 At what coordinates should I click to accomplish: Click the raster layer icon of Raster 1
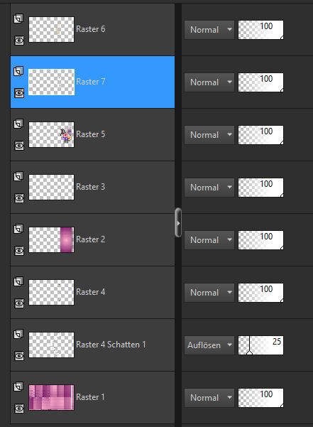tap(18, 387)
